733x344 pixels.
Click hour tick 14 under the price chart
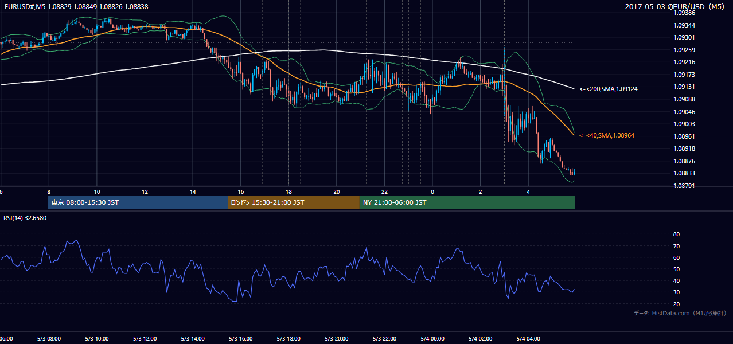(193, 191)
